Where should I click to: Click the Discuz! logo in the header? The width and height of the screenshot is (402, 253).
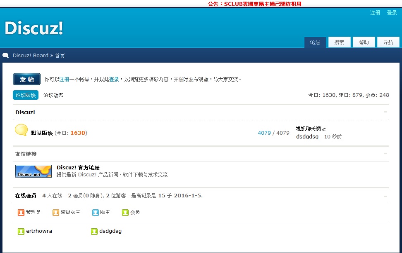pos(34,28)
